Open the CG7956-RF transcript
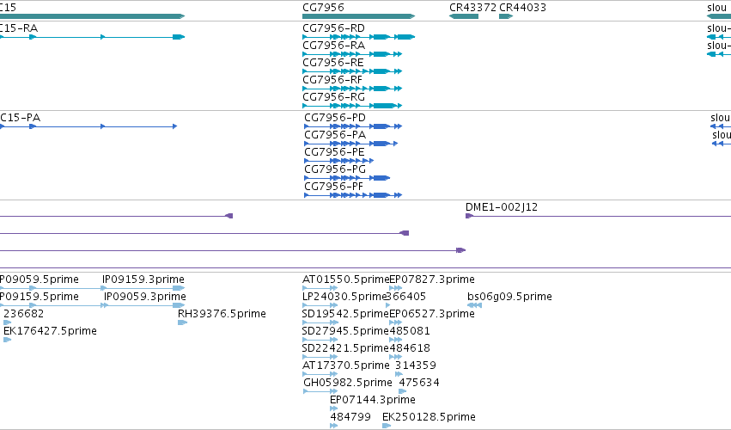The height and width of the screenshot is (430, 731). (352, 89)
